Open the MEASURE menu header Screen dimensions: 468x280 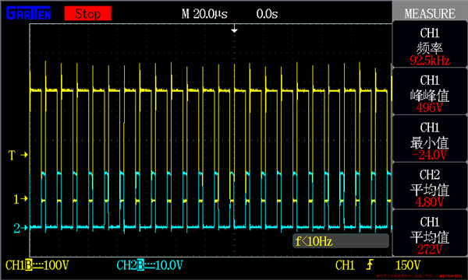coord(430,13)
